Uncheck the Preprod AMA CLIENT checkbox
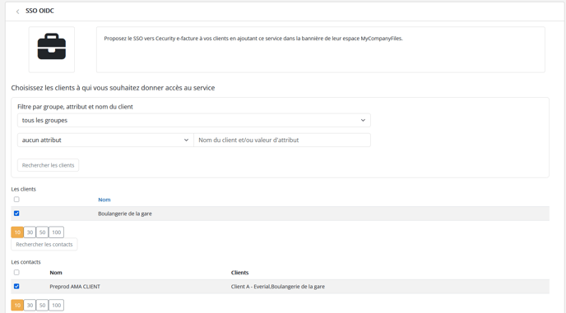The height and width of the screenshot is (313, 566). [16, 287]
